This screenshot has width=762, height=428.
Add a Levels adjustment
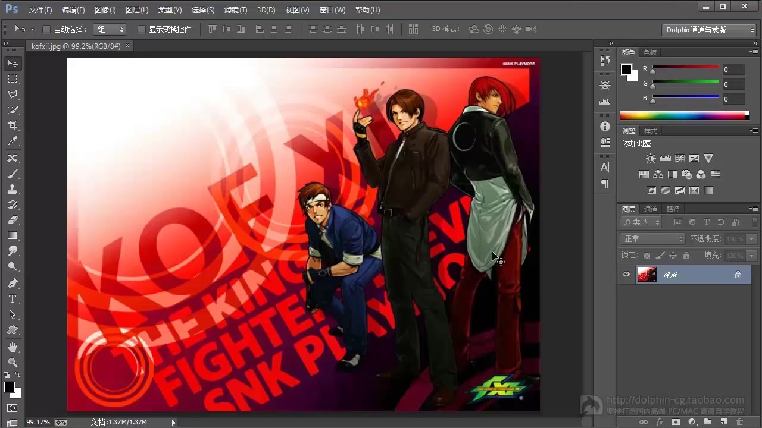[x=666, y=159]
